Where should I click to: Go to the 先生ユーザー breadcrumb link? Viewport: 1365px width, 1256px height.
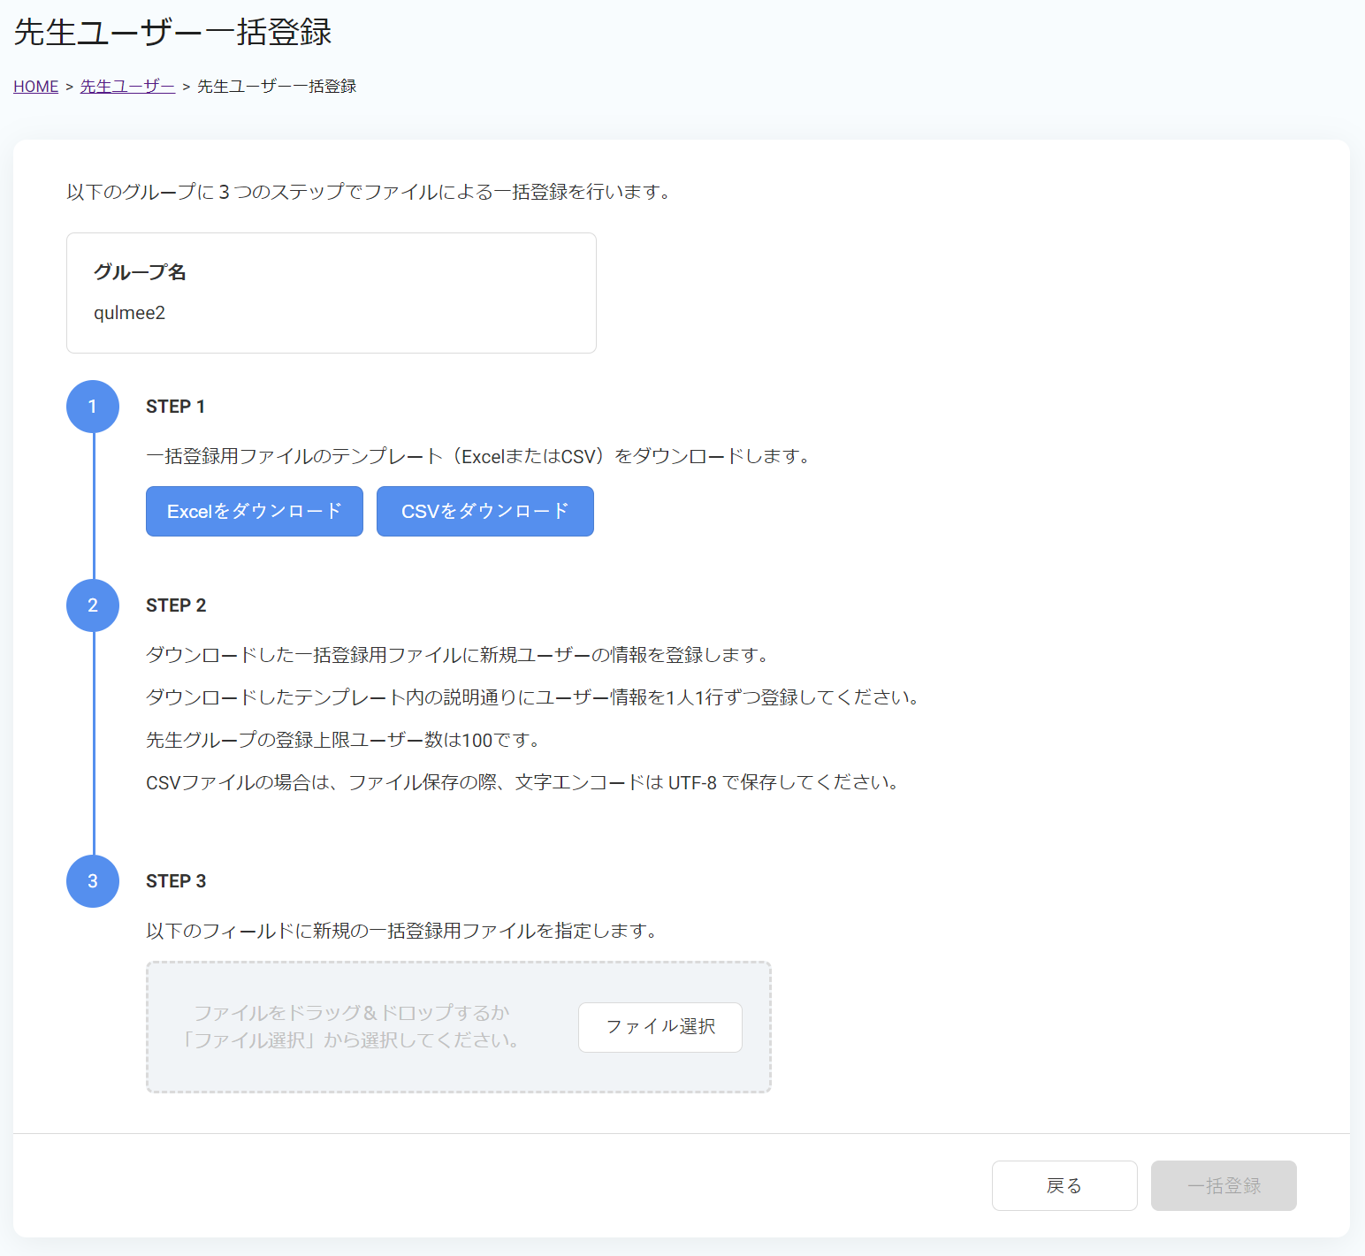click(x=127, y=87)
